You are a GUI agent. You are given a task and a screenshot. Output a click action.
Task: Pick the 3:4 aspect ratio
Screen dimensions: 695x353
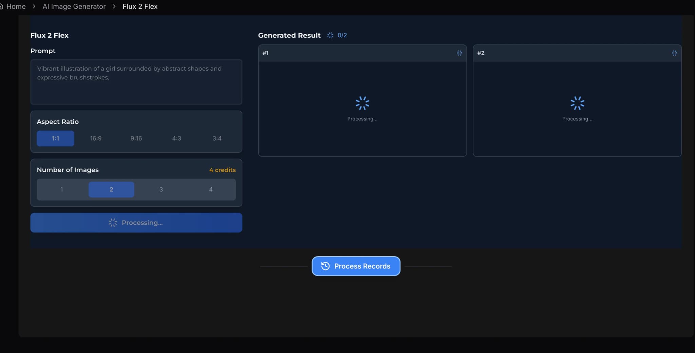[x=217, y=138]
